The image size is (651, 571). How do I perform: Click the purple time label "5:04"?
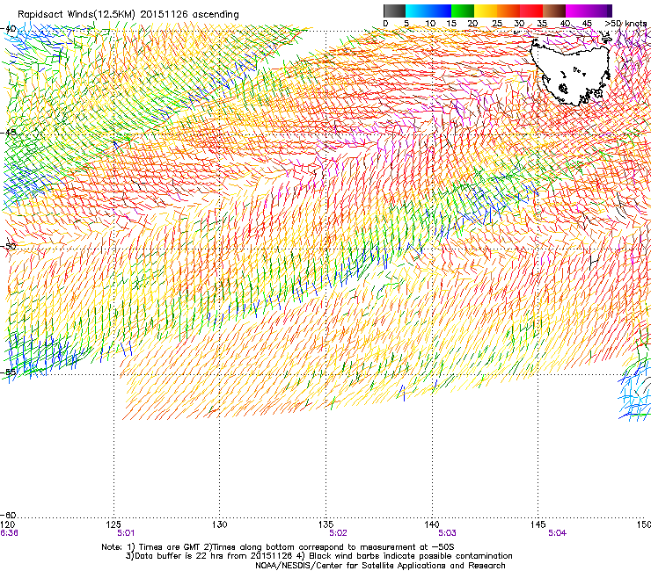pyautogui.click(x=557, y=533)
